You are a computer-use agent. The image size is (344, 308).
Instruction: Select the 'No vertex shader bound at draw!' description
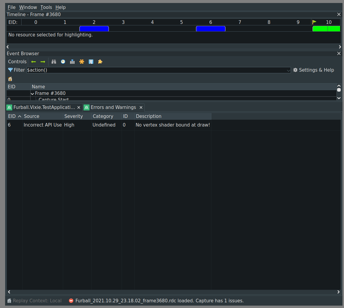(173, 125)
